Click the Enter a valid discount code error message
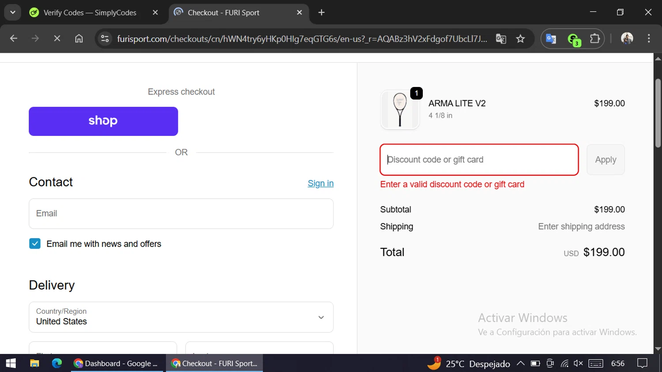The width and height of the screenshot is (662, 372). click(452, 184)
